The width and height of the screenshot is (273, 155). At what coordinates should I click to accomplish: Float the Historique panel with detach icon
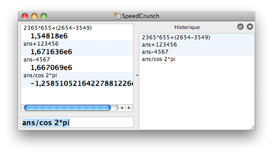coord(240,27)
